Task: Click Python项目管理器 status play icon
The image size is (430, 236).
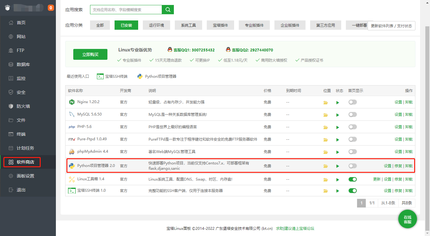Action: click(338, 166)
